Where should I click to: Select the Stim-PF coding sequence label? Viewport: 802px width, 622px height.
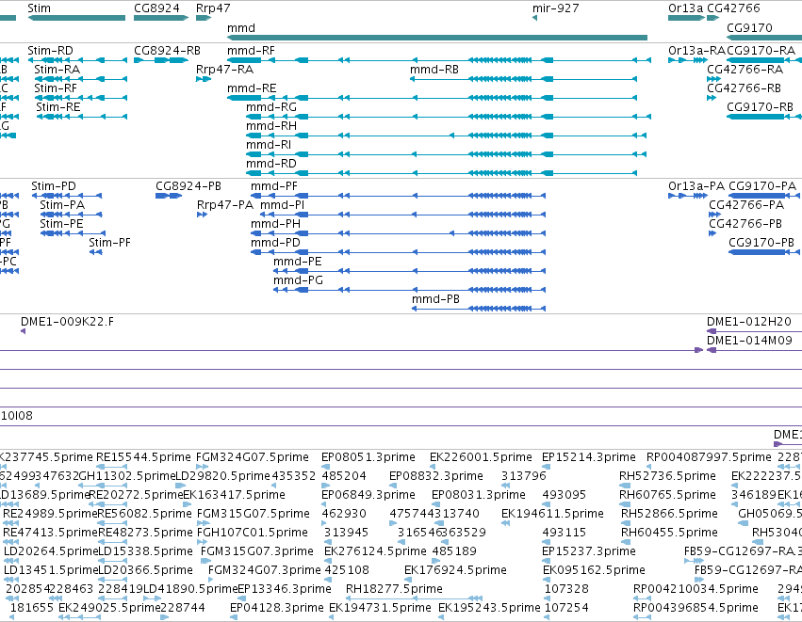[x=109, y=243]
